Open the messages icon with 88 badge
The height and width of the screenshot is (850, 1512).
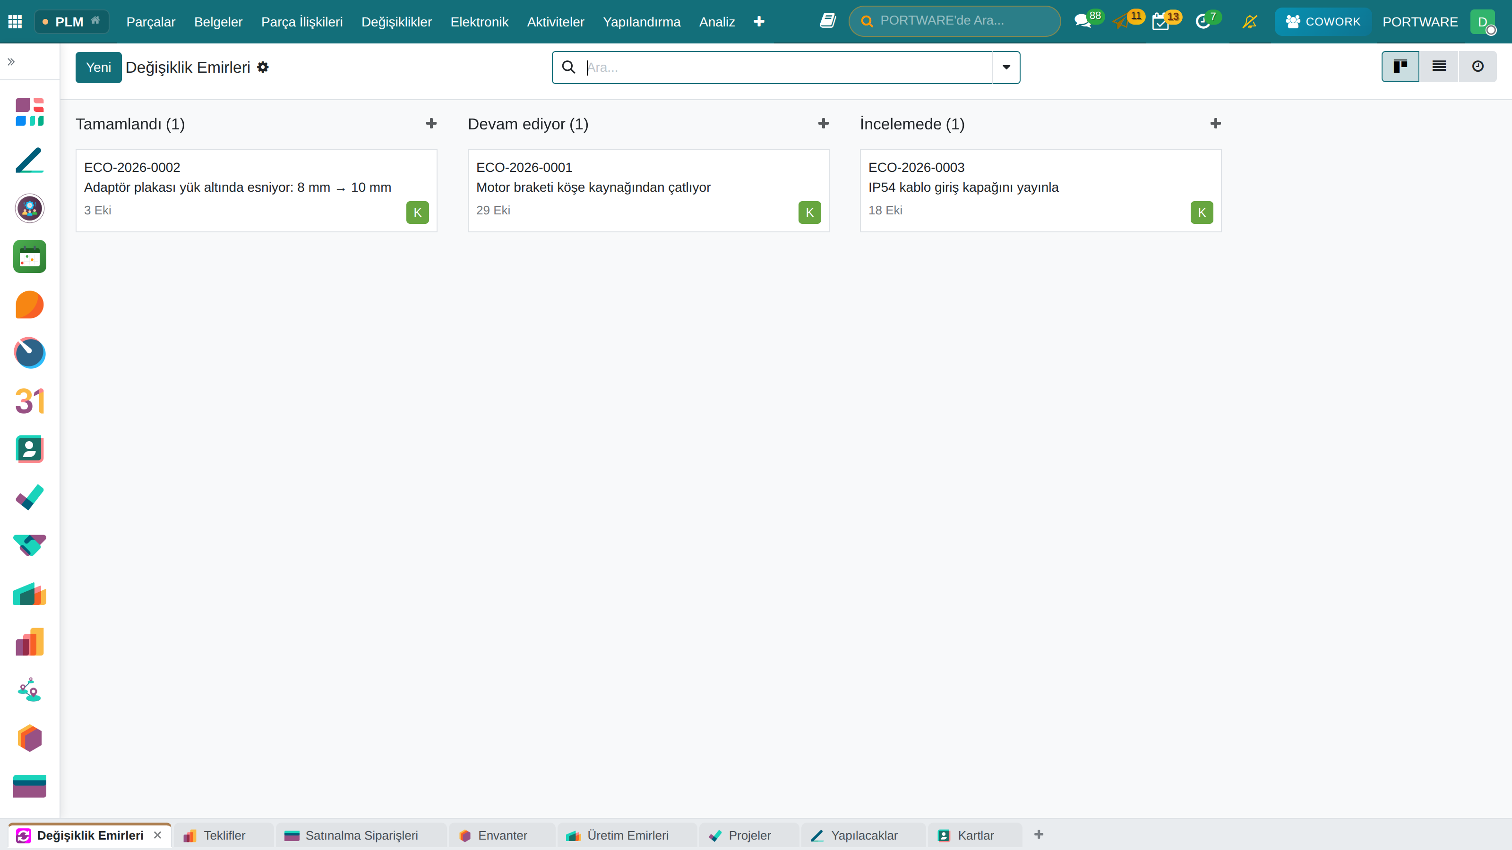pyautogui.click(x=1082, y=22)
